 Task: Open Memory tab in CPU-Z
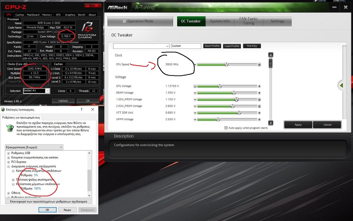pyautogui.click(x=47, y=15)
